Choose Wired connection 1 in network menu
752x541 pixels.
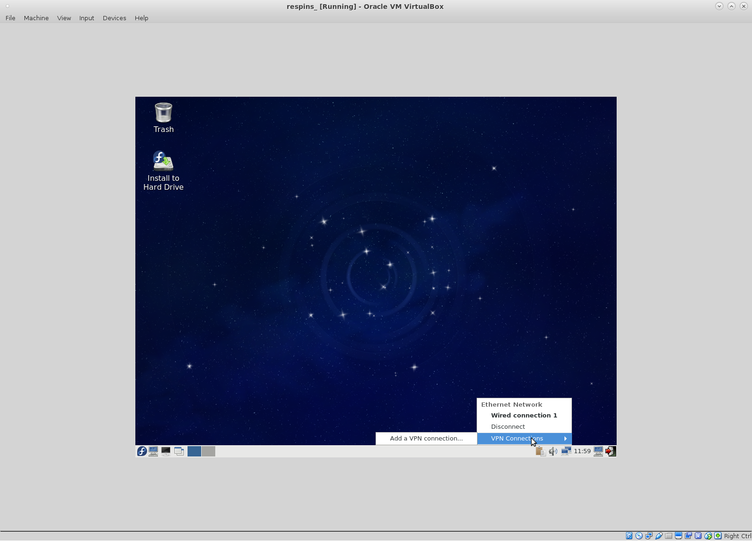click(x=524, y=416)
